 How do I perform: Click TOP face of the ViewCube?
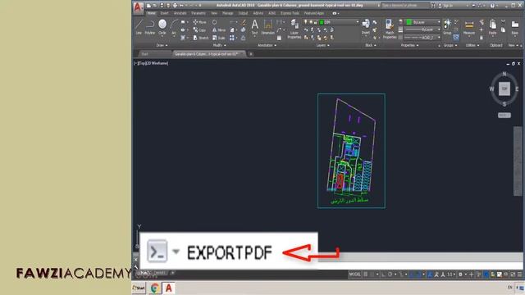tap(504, 89)
